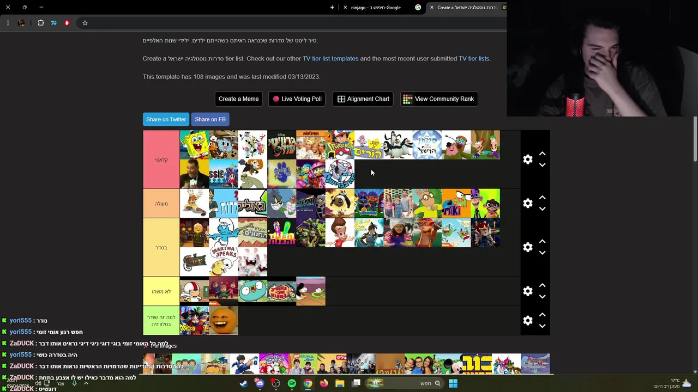Open settings gear for the בסדר tier row
Viewport: 698px width, 392px height.
click(527, 247)
